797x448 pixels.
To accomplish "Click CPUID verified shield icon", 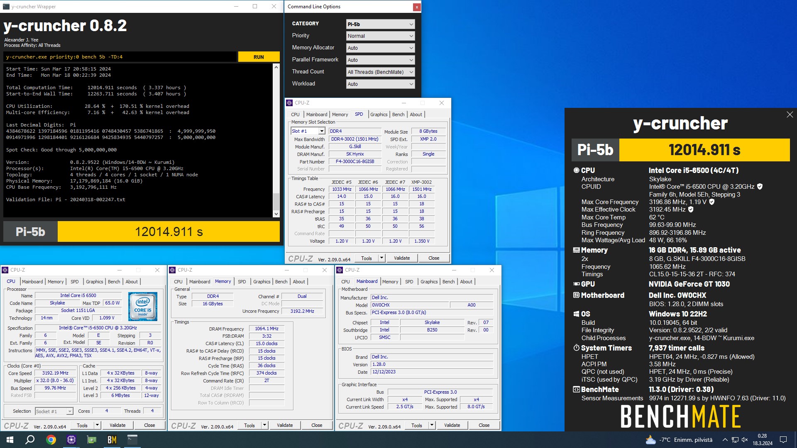I will [760, 187].
